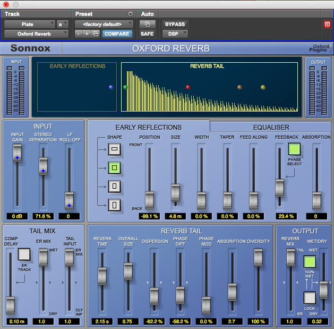
Task: Click the Reverb Time slider handle
Action: pos(102,276)
